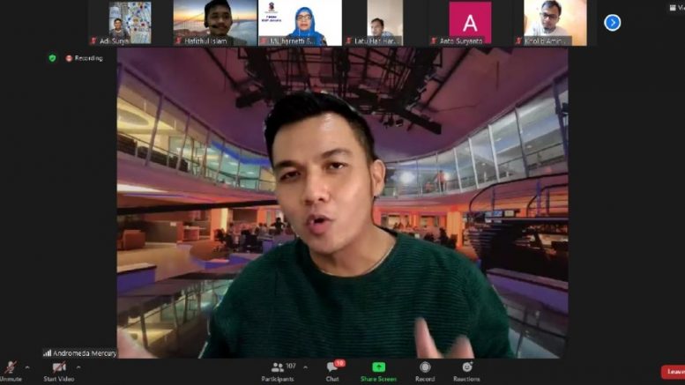Open the Reactions menu
Image resolution: width=685 pixels, height=385 pixels.
[466, 371]
